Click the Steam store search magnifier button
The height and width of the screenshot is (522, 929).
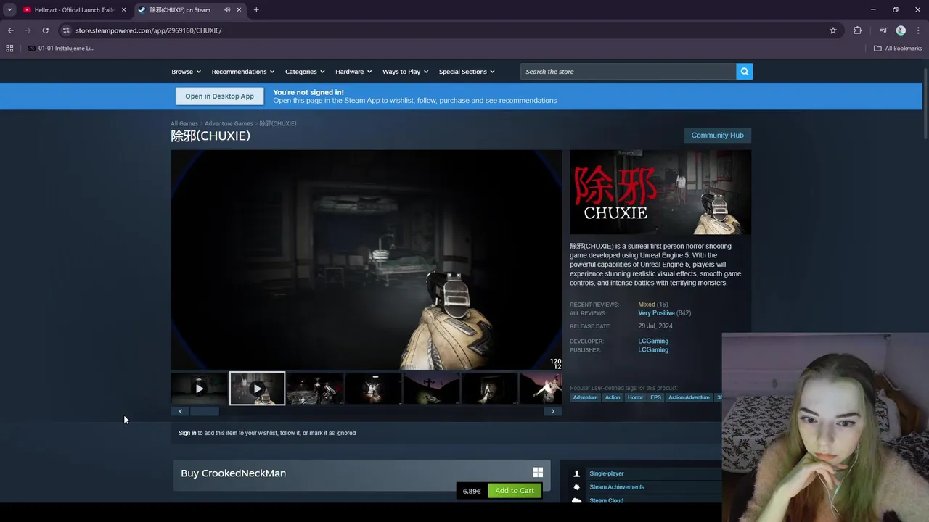[x=744, y=71]
